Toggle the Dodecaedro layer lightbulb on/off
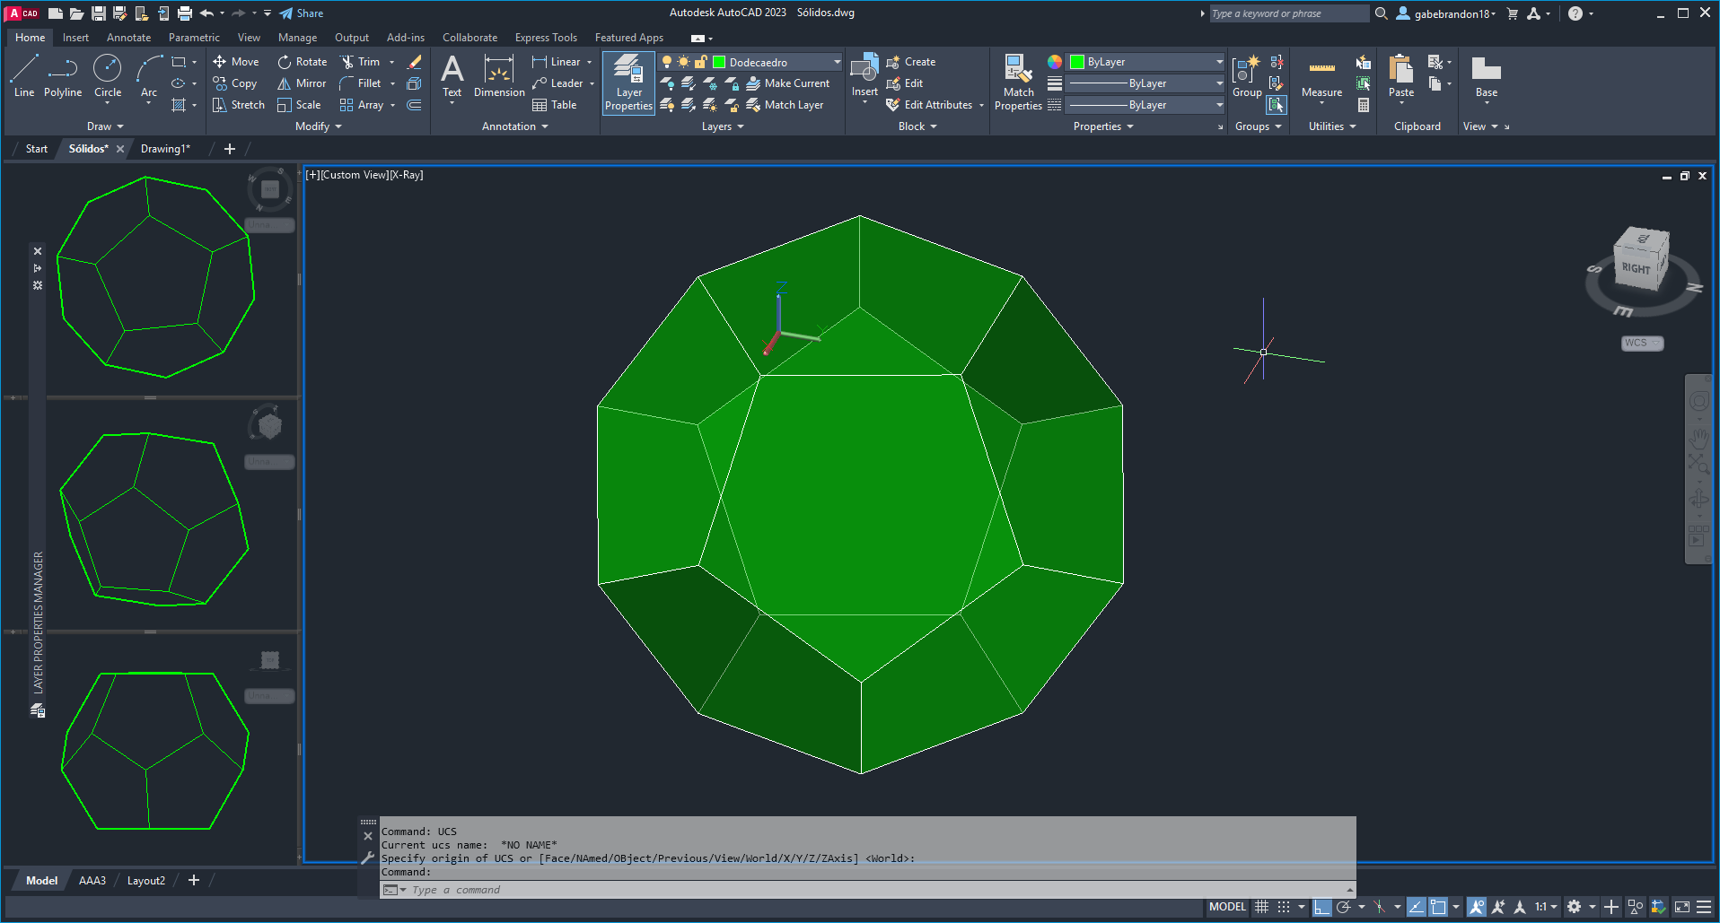The width and height of the screenshot is (1720, 923). coord(667,62)
